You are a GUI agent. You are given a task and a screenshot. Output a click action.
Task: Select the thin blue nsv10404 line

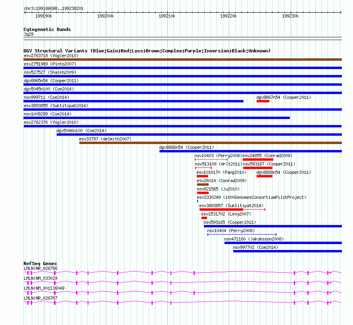click(242, 235)
